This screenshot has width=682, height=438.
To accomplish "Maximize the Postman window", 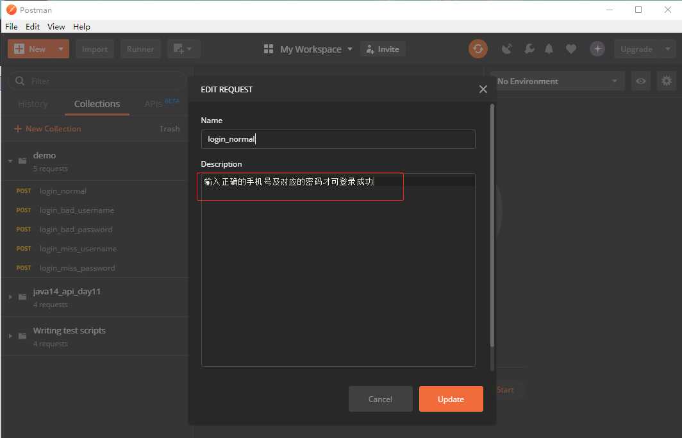I will 638,10.
